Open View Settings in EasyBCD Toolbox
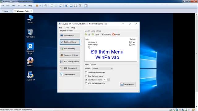Screen dimensions: 198x111 click(x=70, y=35)
